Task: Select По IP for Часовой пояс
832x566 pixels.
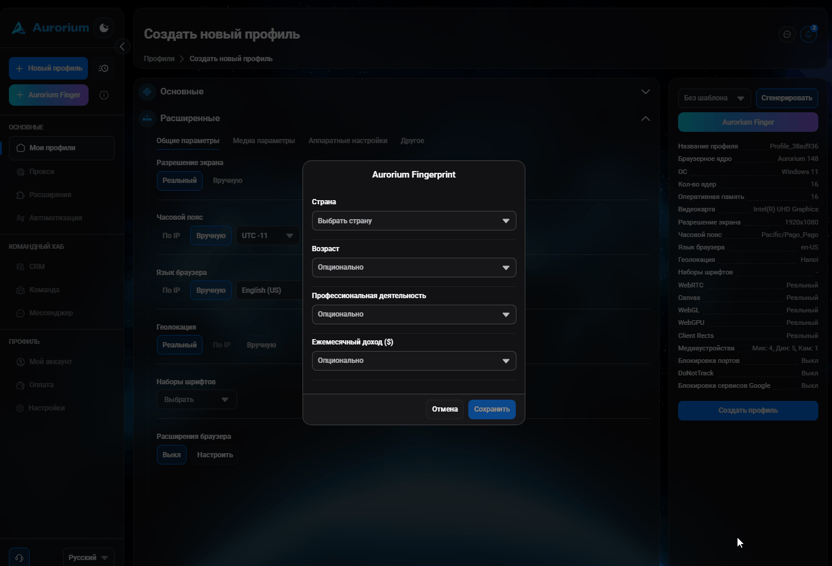Action: (x=171, y=236)
